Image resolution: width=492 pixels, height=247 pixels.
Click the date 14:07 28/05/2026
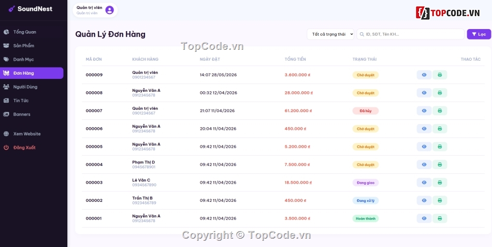click(219, 75)
